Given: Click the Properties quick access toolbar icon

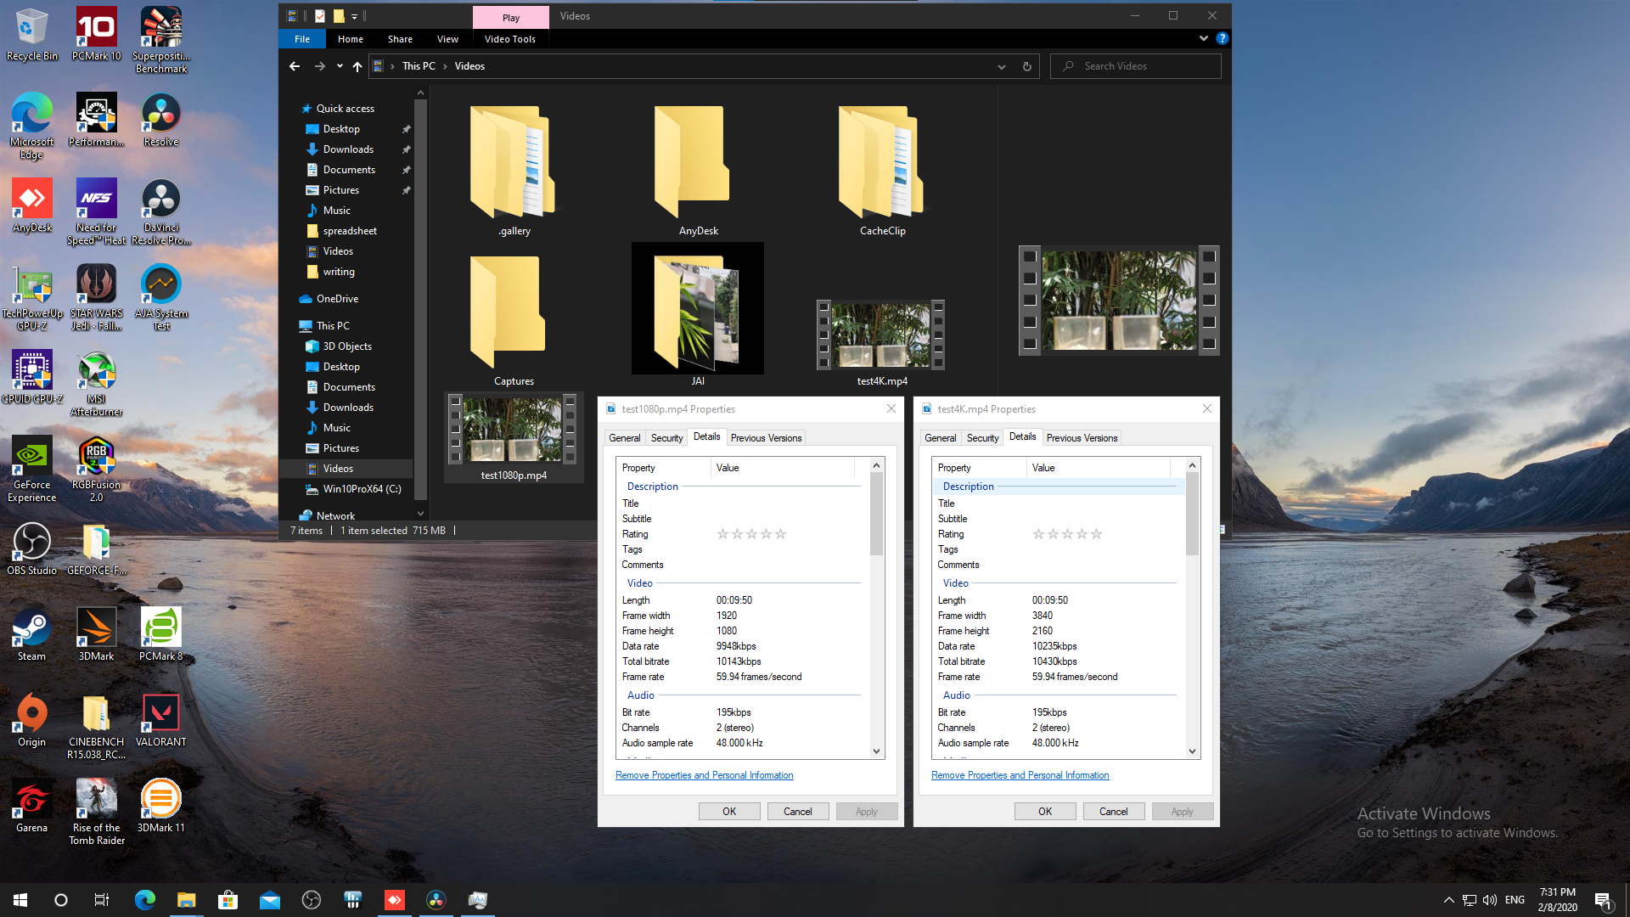Looking at the screenshot, I should pyautogui.click(x=320, y=16).
